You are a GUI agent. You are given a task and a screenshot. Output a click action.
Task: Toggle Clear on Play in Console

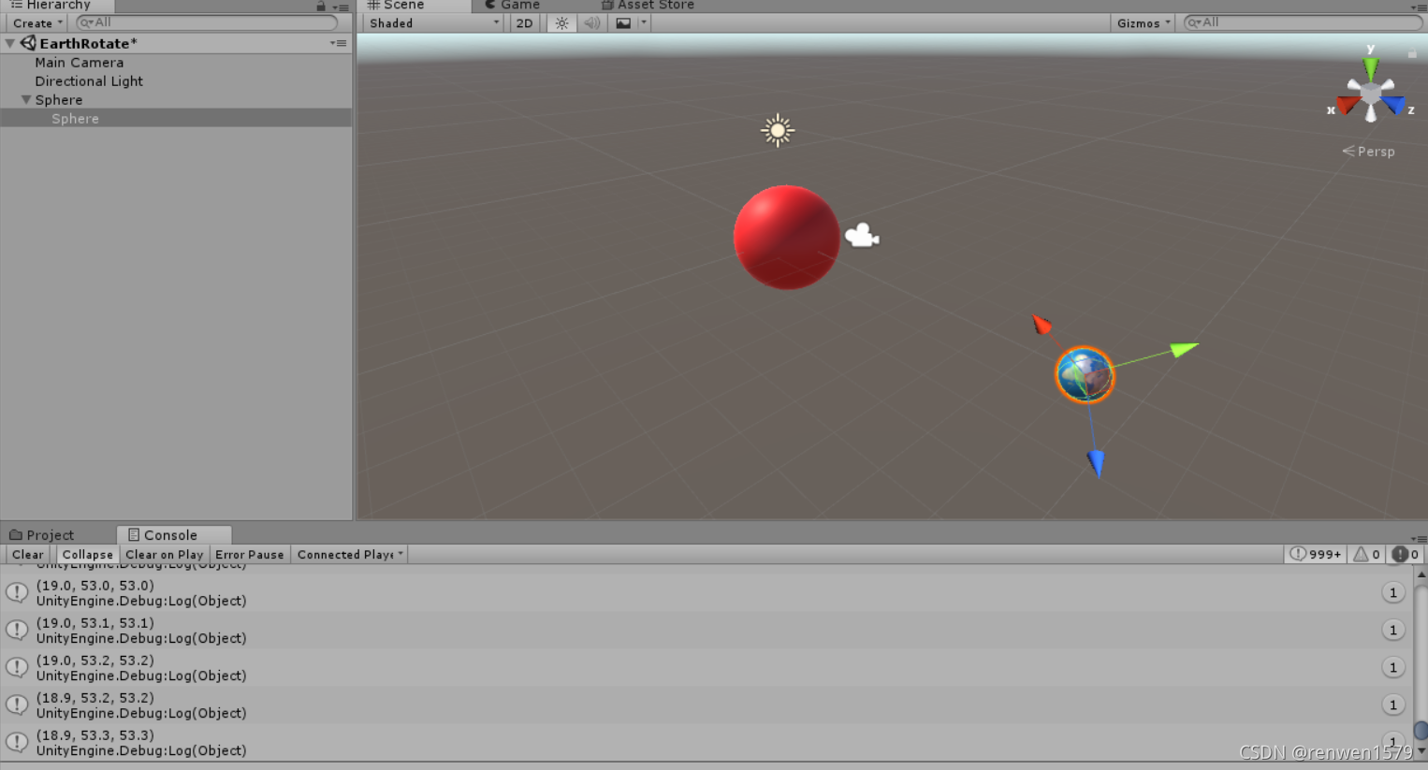164,555
